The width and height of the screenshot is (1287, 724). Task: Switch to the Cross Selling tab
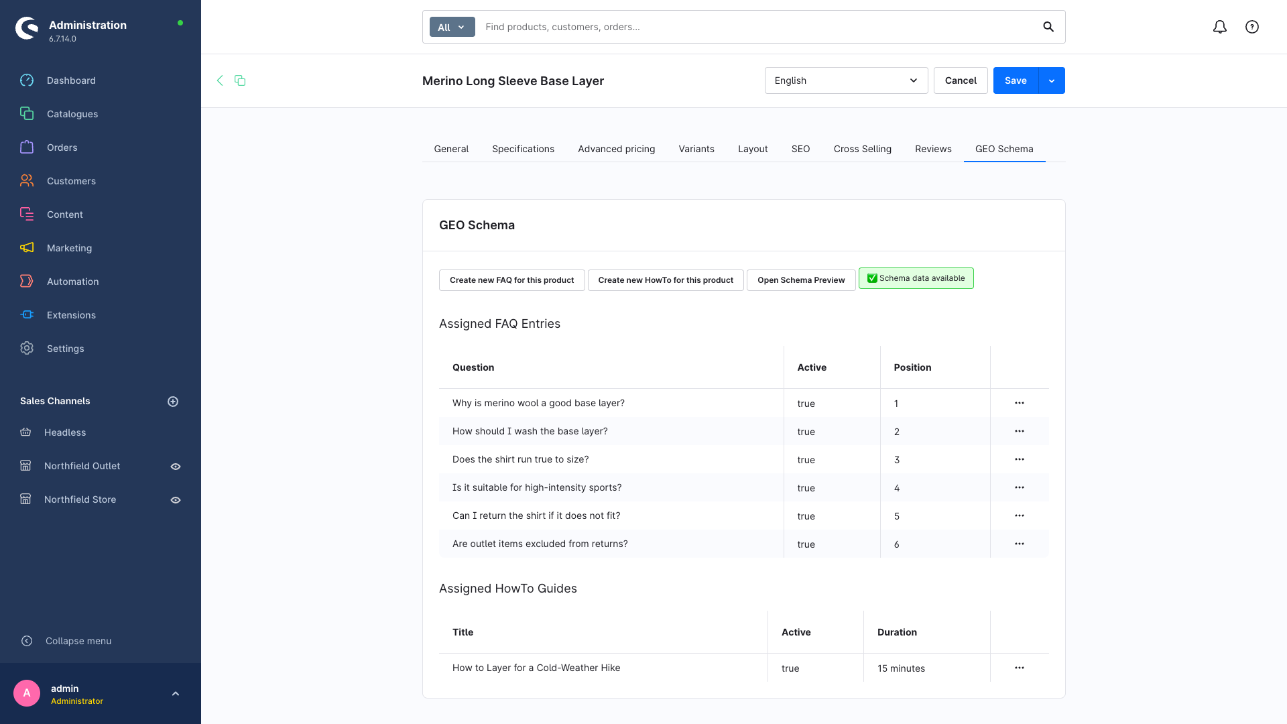point(862,149)
